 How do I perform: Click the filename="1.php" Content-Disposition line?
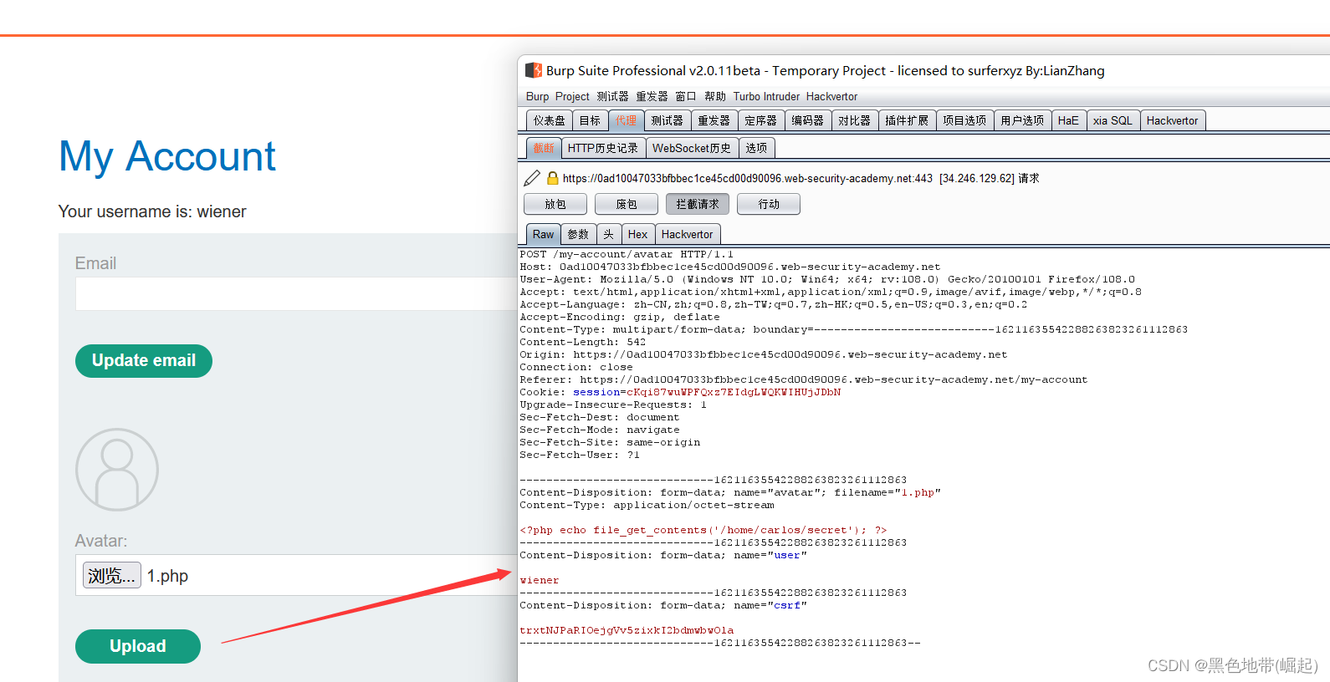pyautogui.click(x=730, y=492)
